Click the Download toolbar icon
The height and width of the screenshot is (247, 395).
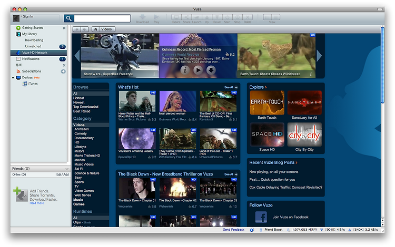(142, 18)
